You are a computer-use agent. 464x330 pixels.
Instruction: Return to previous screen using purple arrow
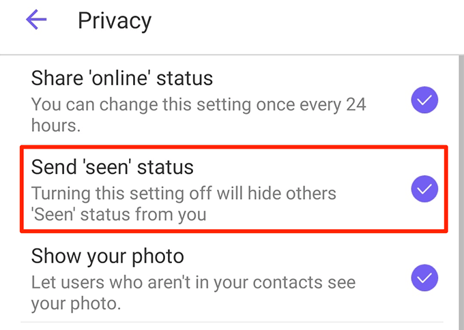(36, 20)
